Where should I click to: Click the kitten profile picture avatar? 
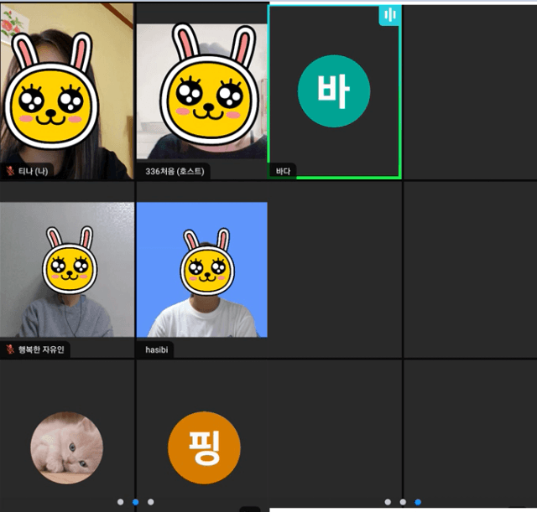point(67,447)
